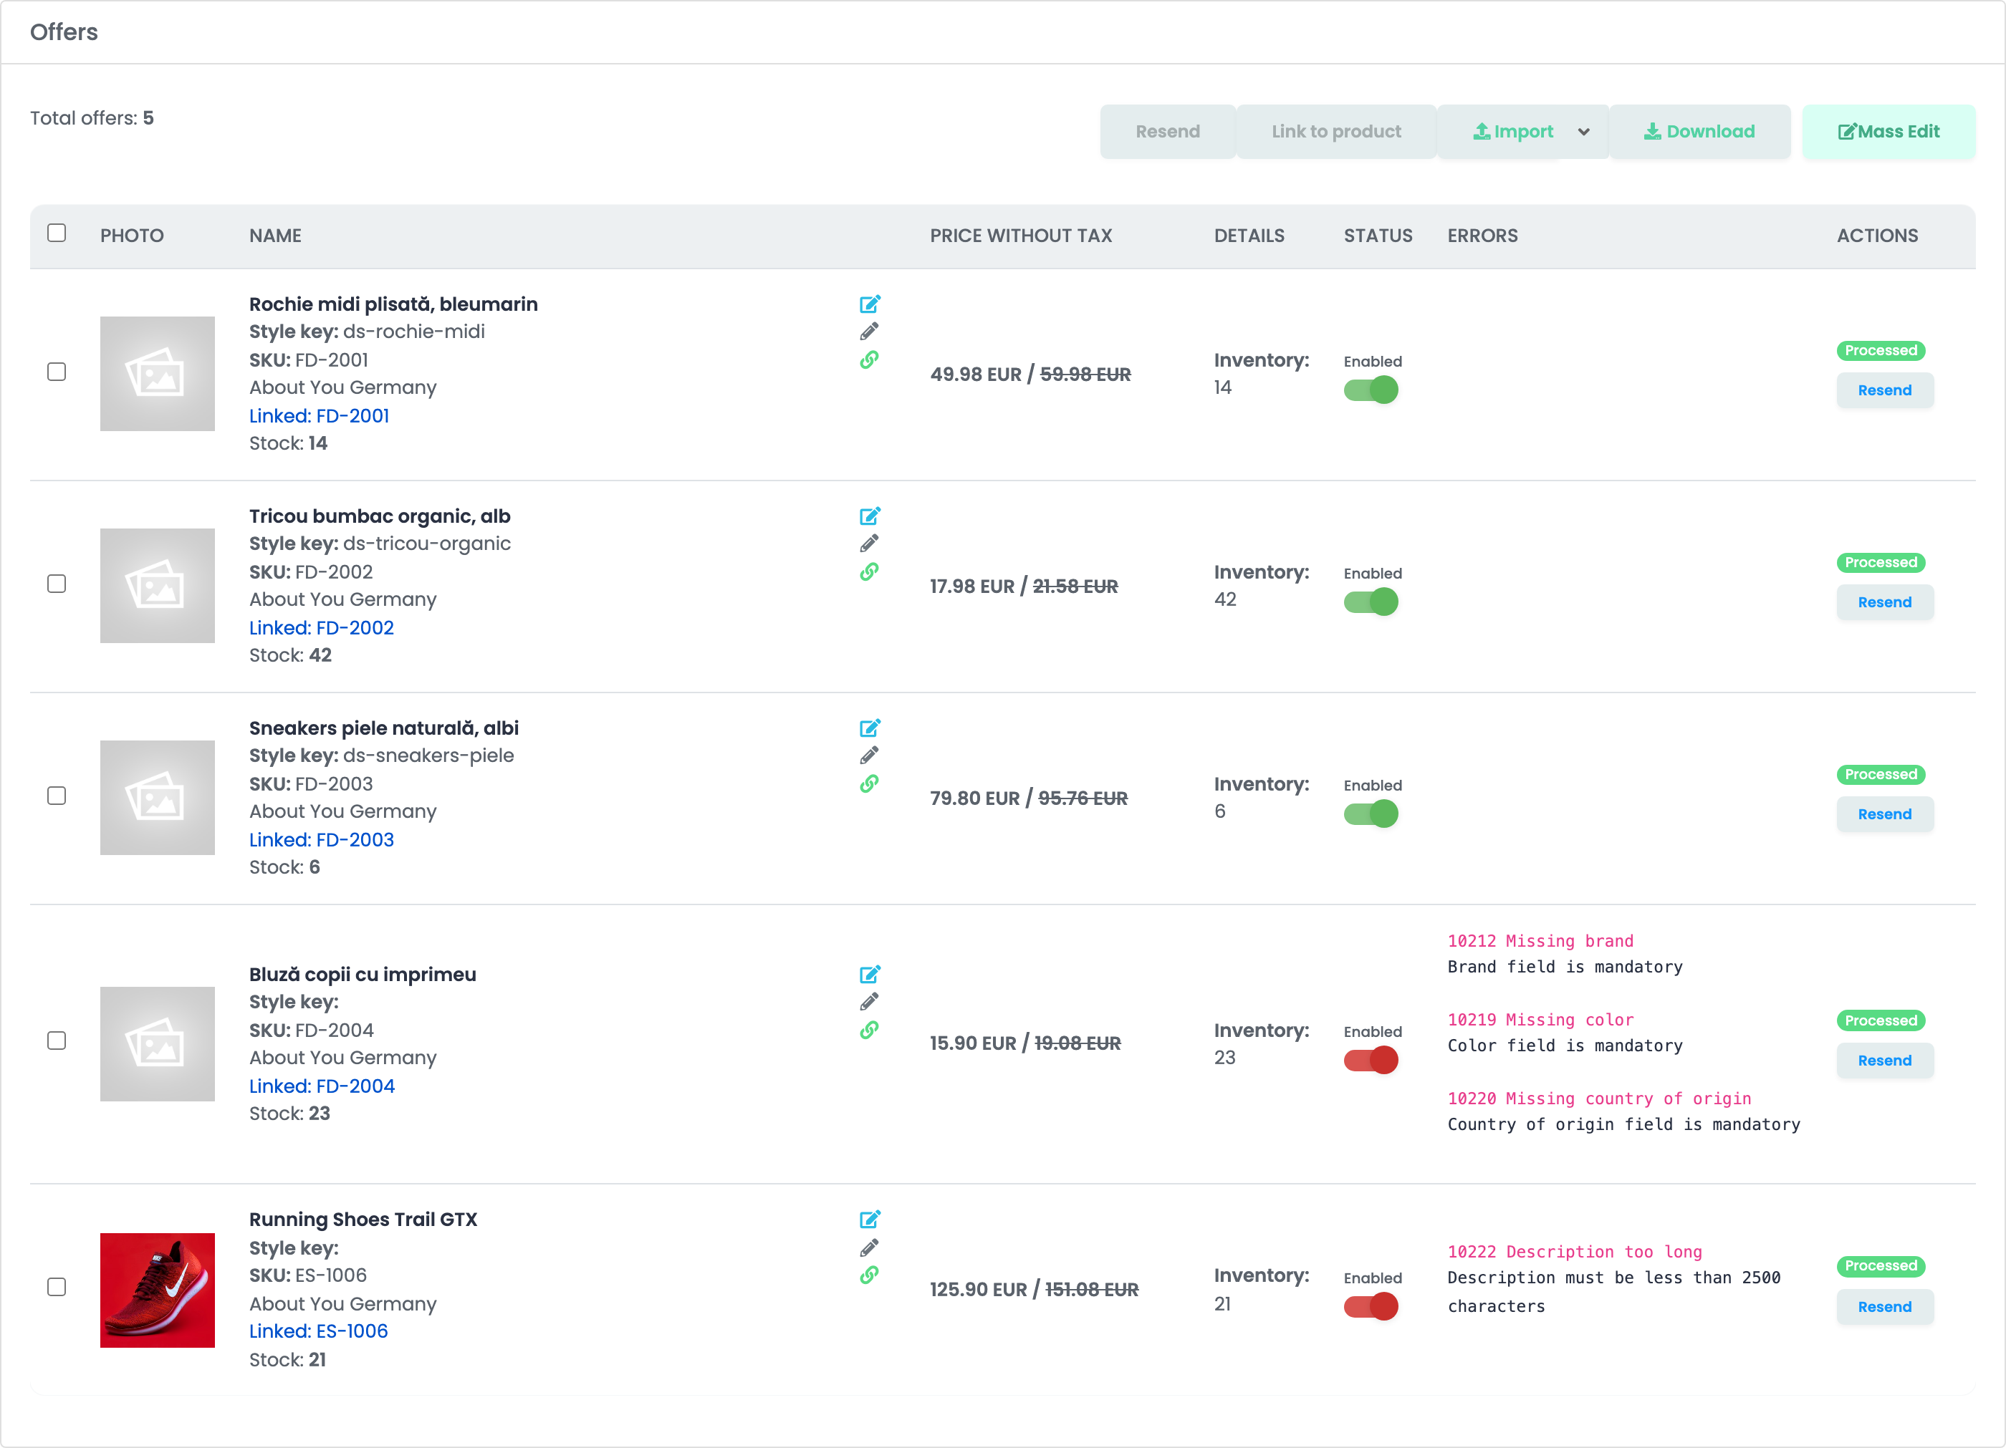Click the Import button
The width and height of the screenshot is (2006, 1448).
[x=1512, y=132]
